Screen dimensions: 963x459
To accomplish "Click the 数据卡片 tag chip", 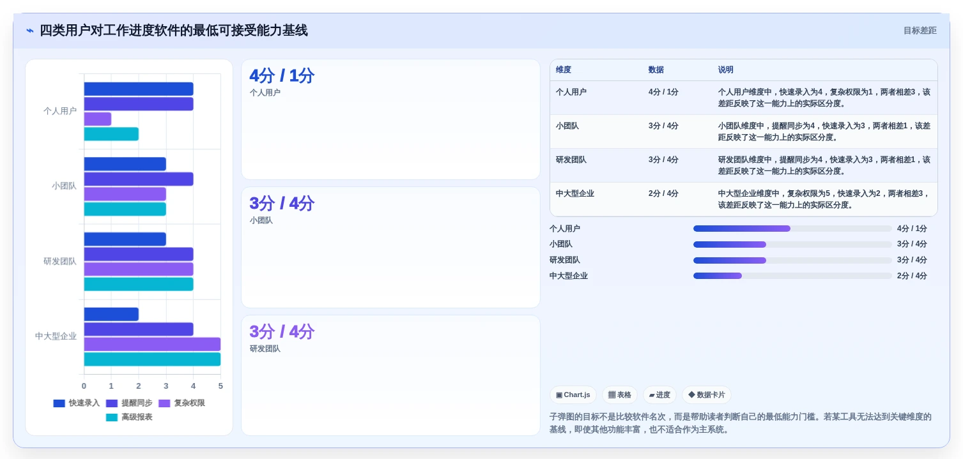I will (707, 395).
